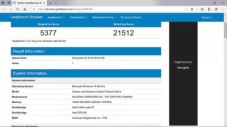The width and height of the screenshot is (227, 127).
Task: Open reading view from address bar
Action: coord(186,9)
